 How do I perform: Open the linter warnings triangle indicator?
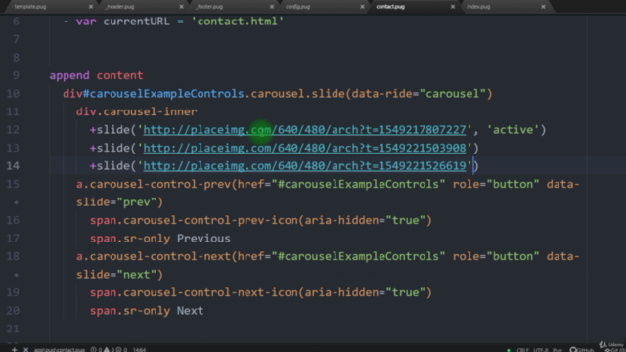pos(109,350)
